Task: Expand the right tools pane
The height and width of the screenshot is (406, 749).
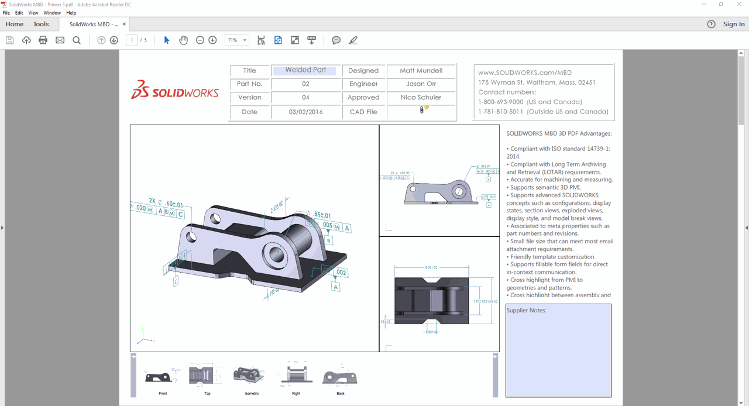Action: 746,228
